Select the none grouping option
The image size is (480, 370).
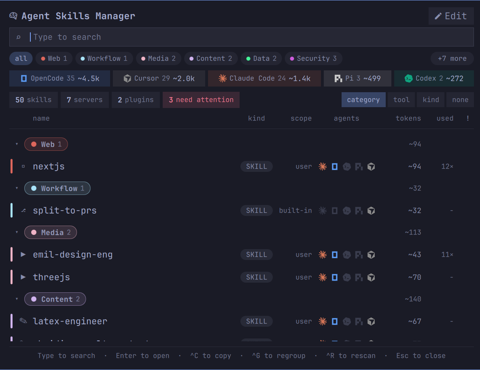[x=460, y=100]
